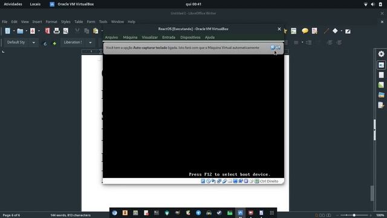The image size is (387, 218).
Task: Open the Máquina menu in VirtualBox
Action: [x=130, y=38]
